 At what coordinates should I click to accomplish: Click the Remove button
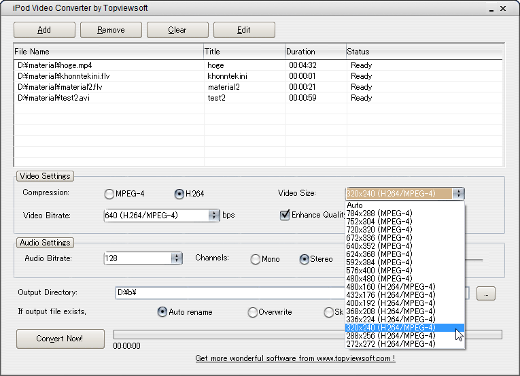pos(111,30)
